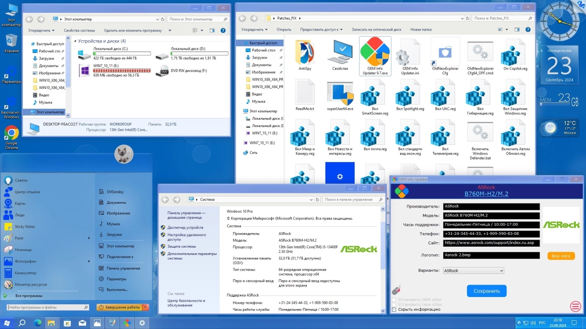
Task: Click the Mail icon on the taskbar
Action: click(82, 323)
